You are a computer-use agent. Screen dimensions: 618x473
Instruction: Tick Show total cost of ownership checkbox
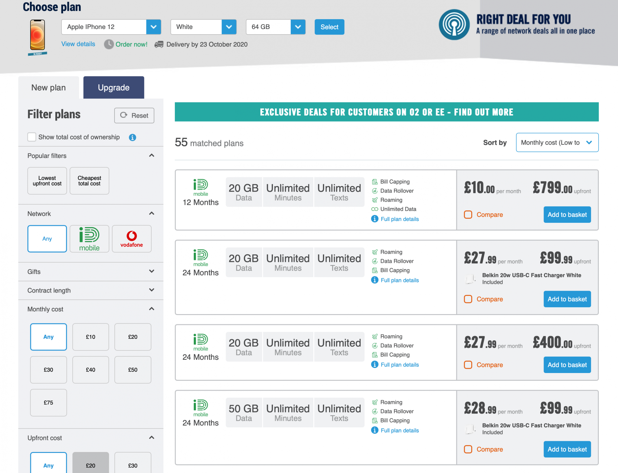click(32, 137)
